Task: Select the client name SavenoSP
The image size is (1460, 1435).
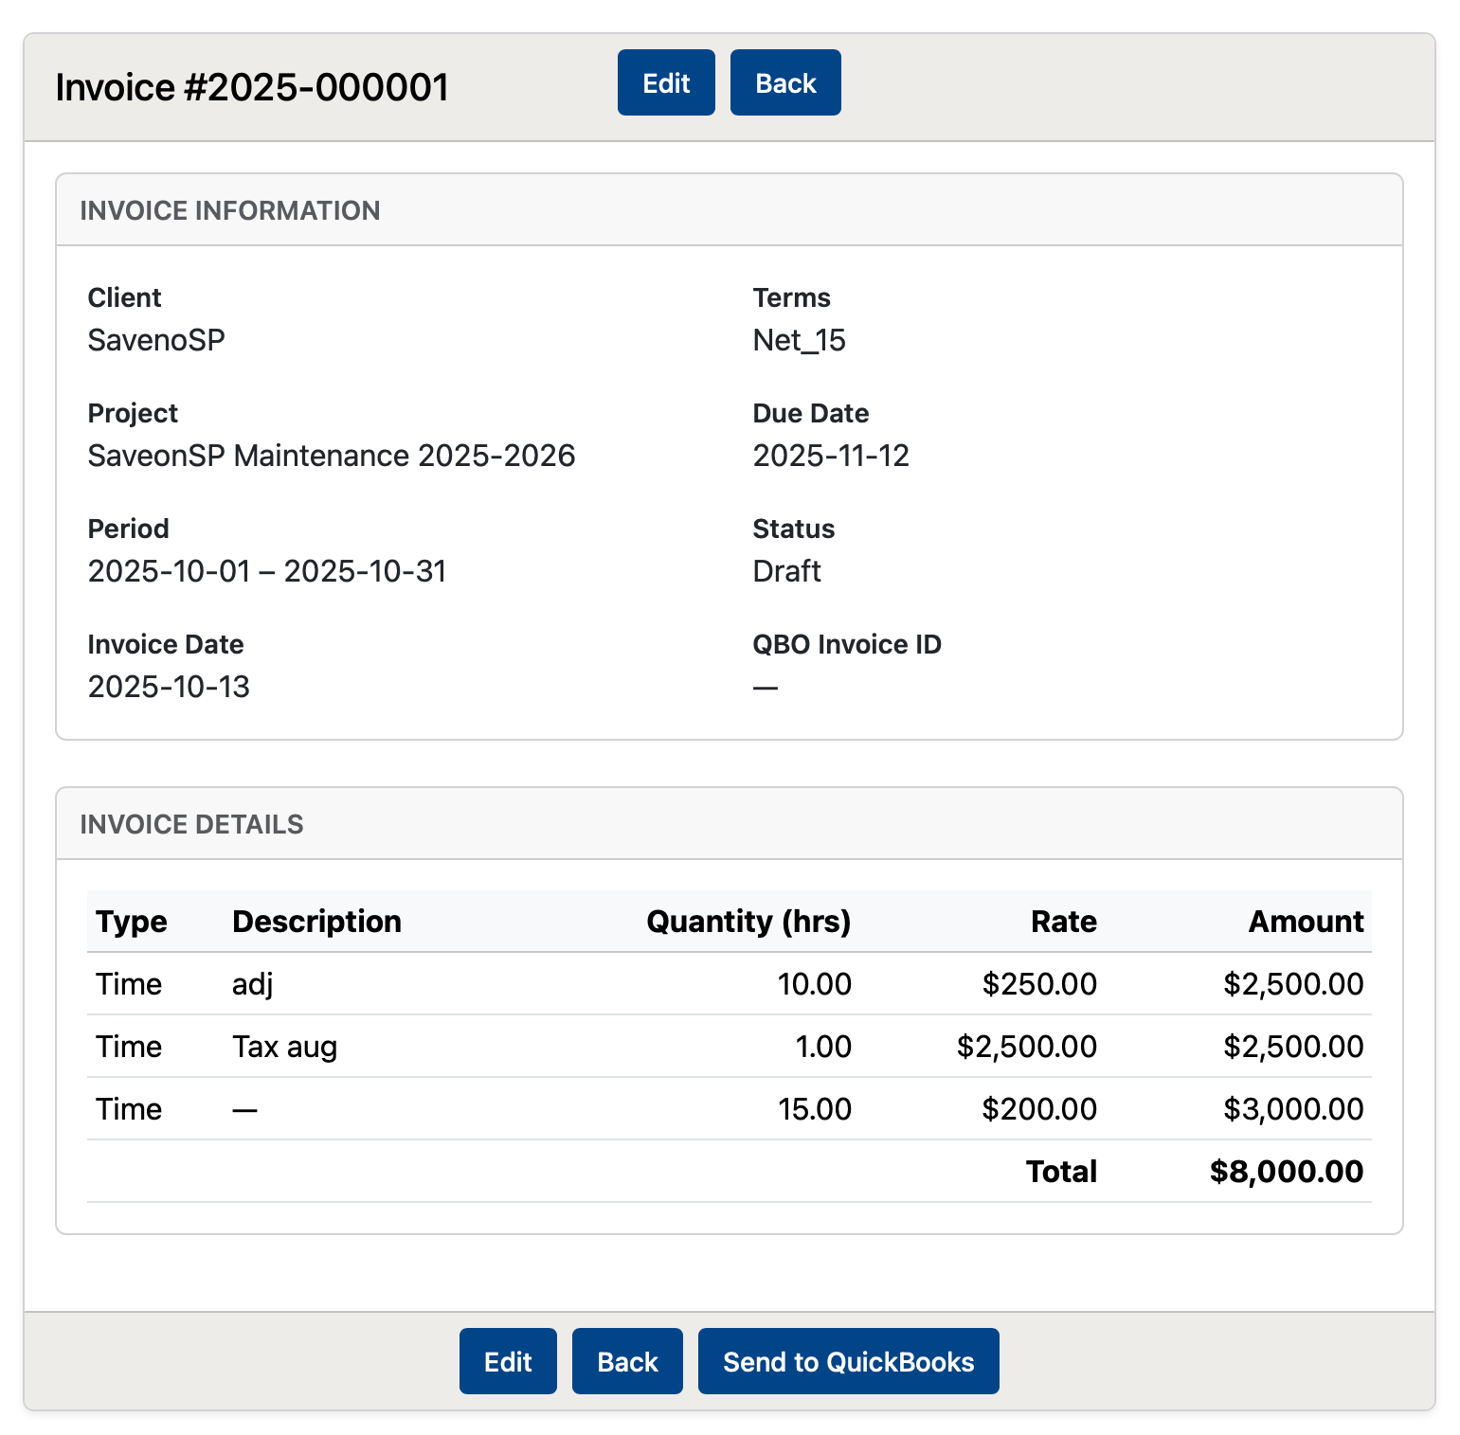Action: tap(156, 340)
